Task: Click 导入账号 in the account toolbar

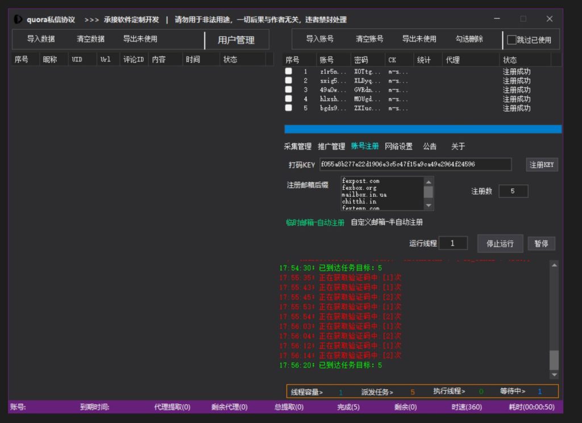Action: pyautogui.click(x=320, y=39)
